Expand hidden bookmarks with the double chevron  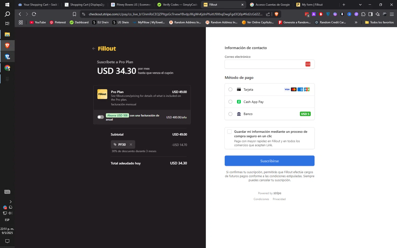pos(356,22)
